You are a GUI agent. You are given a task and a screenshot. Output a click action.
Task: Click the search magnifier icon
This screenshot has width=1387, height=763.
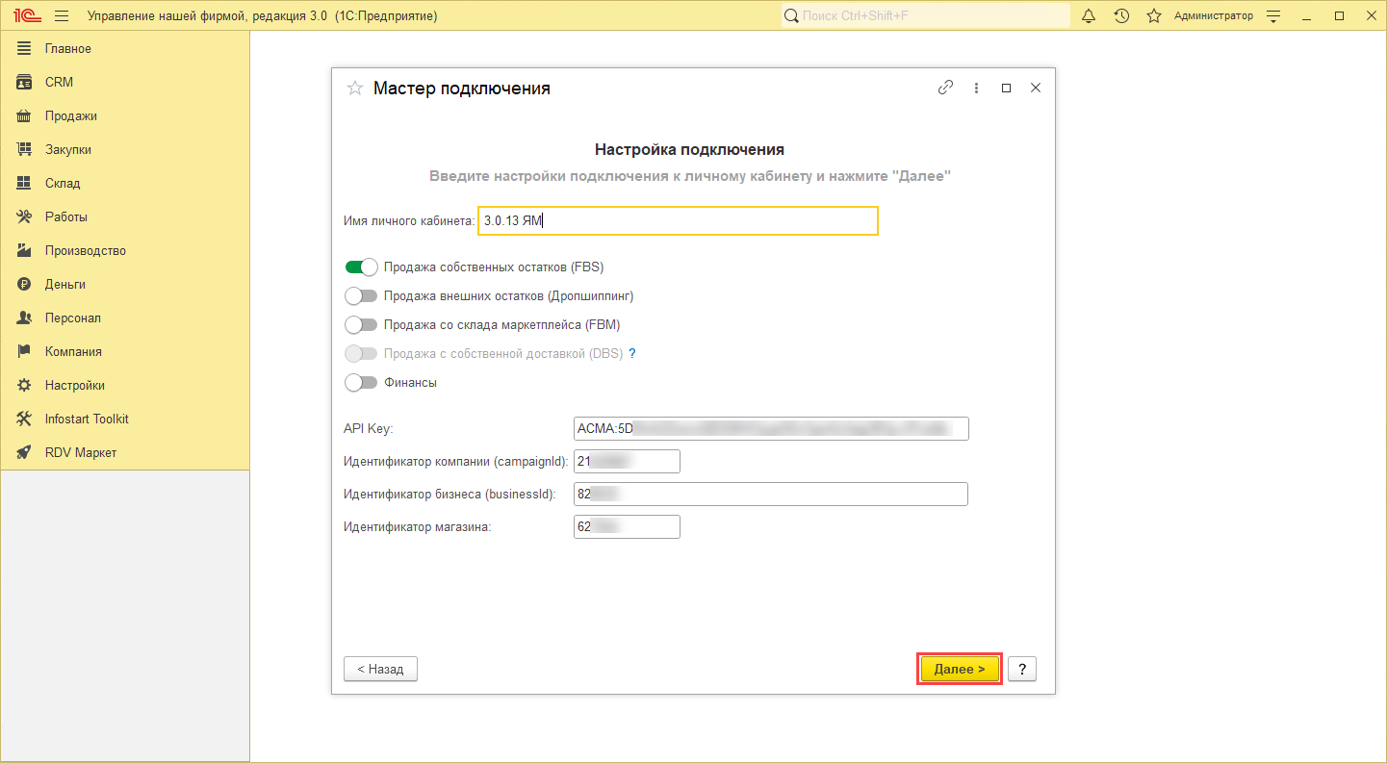coord(791,15)
